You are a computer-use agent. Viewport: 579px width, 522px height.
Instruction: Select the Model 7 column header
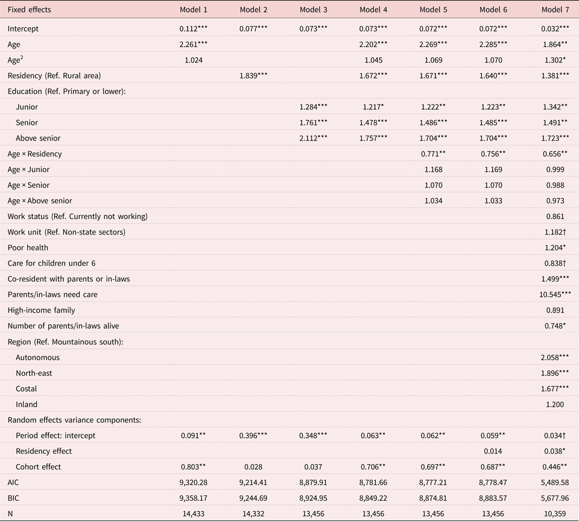(x=555, y=10)
